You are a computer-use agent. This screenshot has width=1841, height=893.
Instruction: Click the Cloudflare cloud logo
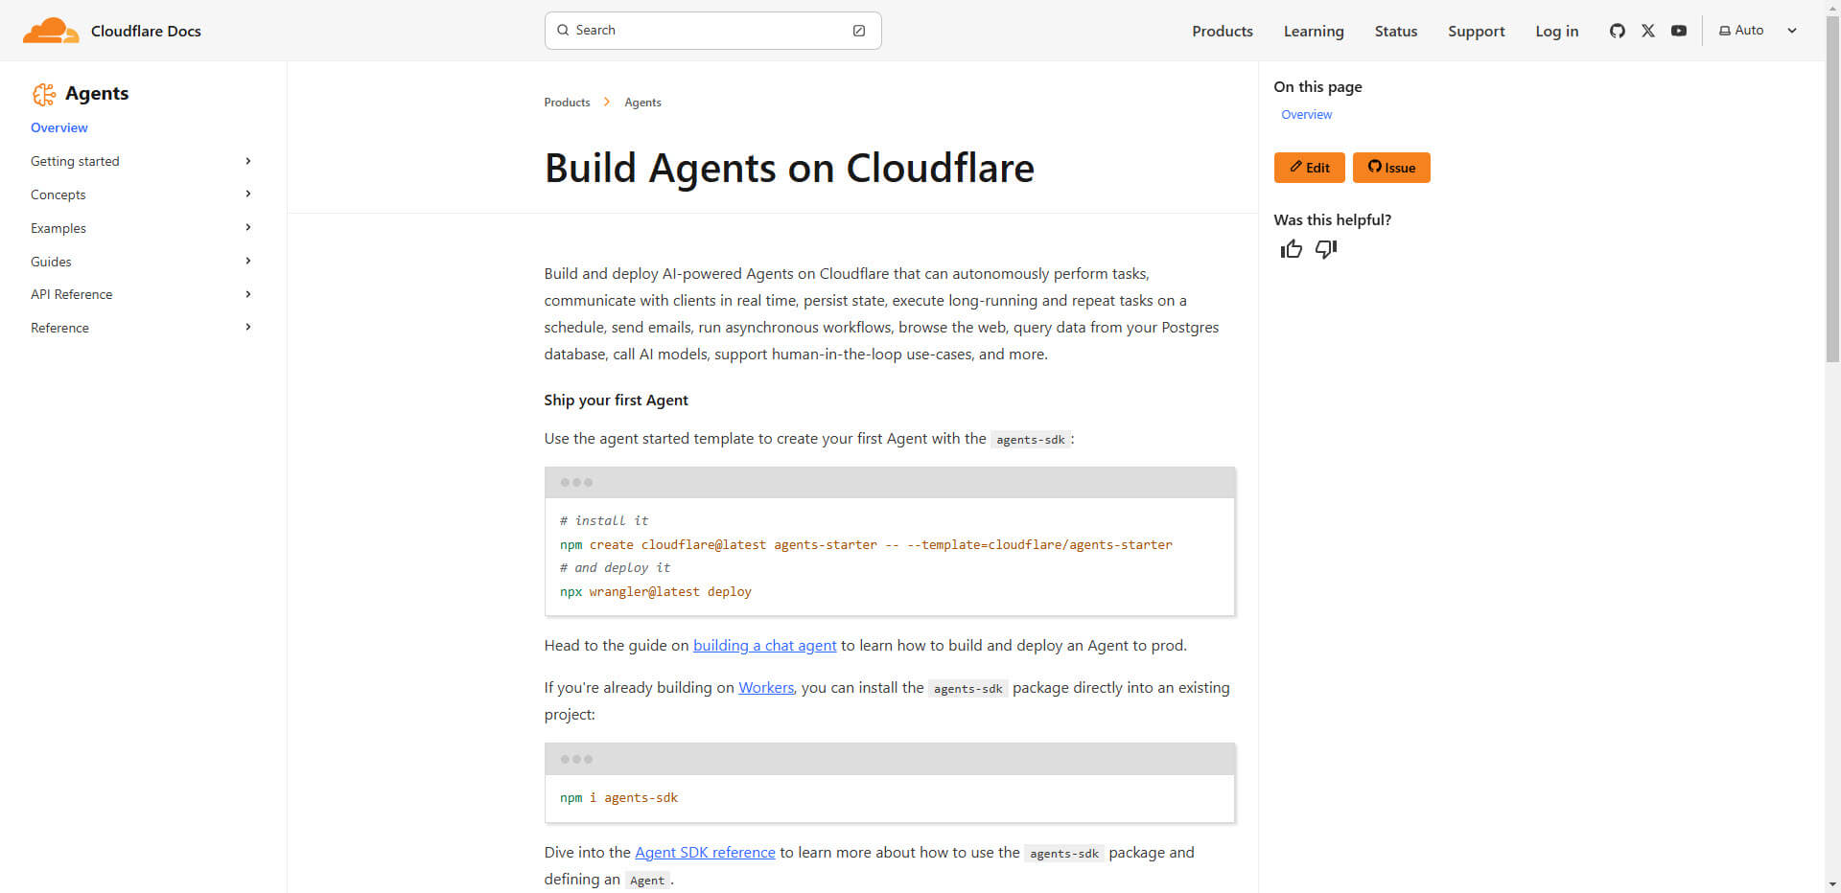pos(51,31)
